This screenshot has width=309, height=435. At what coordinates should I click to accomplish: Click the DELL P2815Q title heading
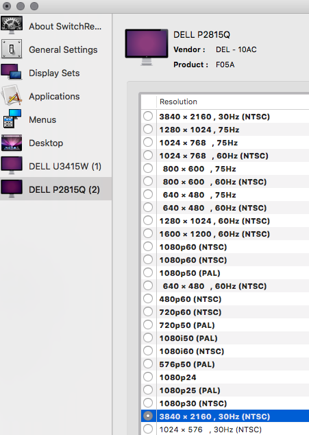click(201, 35)
